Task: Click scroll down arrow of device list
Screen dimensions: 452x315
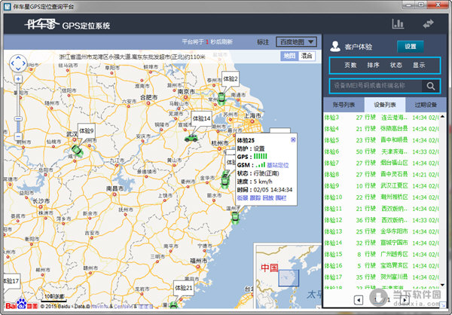Action: [442, 285]
